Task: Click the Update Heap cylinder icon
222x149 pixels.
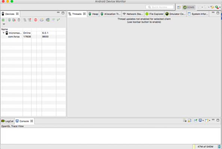Action: click(9, 20)
